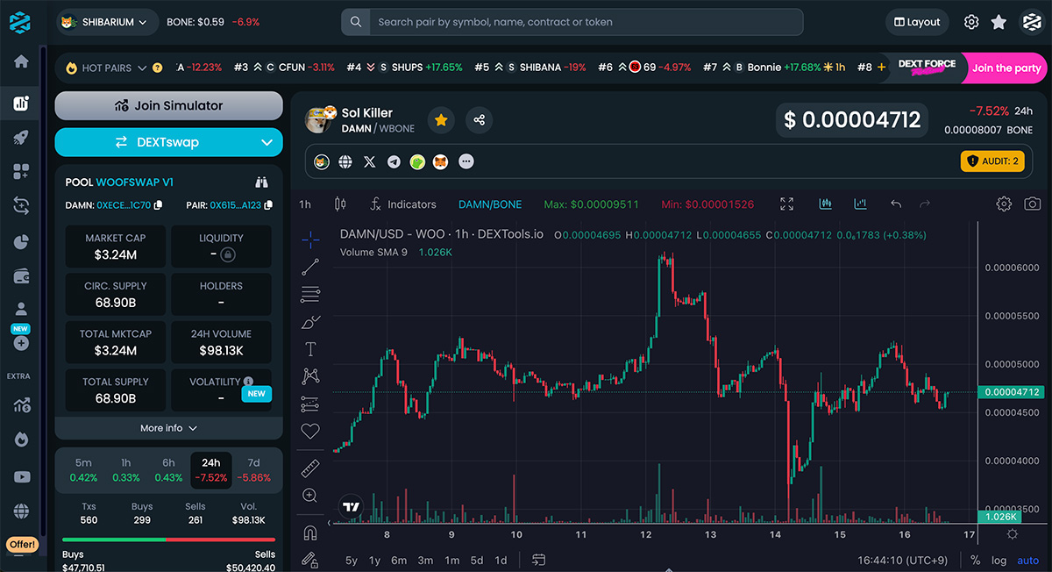Click the binoculars icon beside WOOFSWAP V1
1052x572 pixels.
[x=261, y=182]
